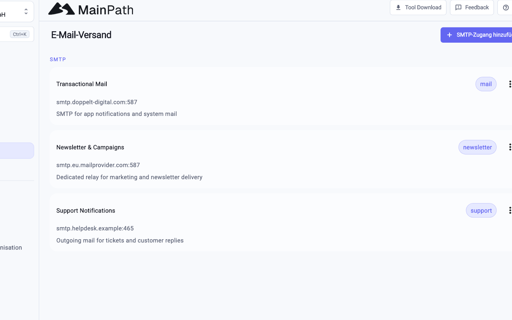This screenshot has height=320, width=512.
Task: Add a new SMTP-Zugang
Action: [x=476, y=35]
